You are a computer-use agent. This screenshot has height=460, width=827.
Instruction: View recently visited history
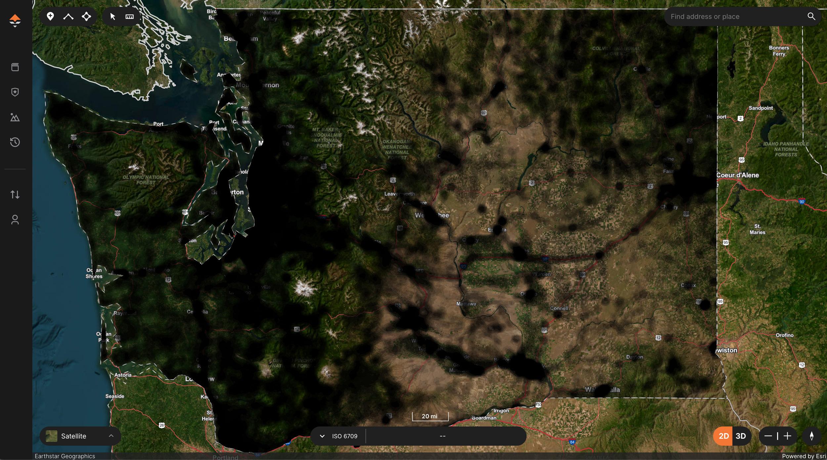click(15, 143)
